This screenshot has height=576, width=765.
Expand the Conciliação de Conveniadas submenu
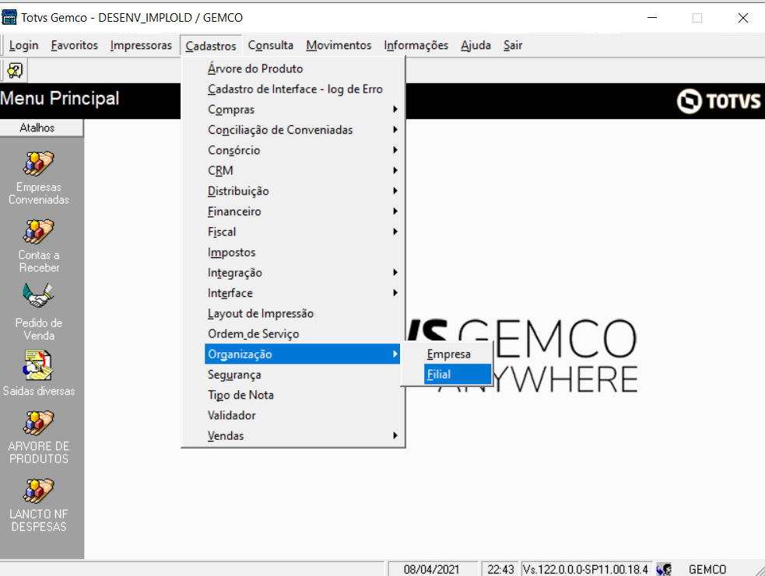tap(303, 130)
